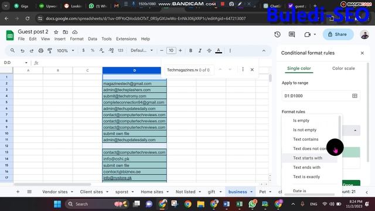Star the Guest post 2 document
375x211 pixels.
point(56,32)
